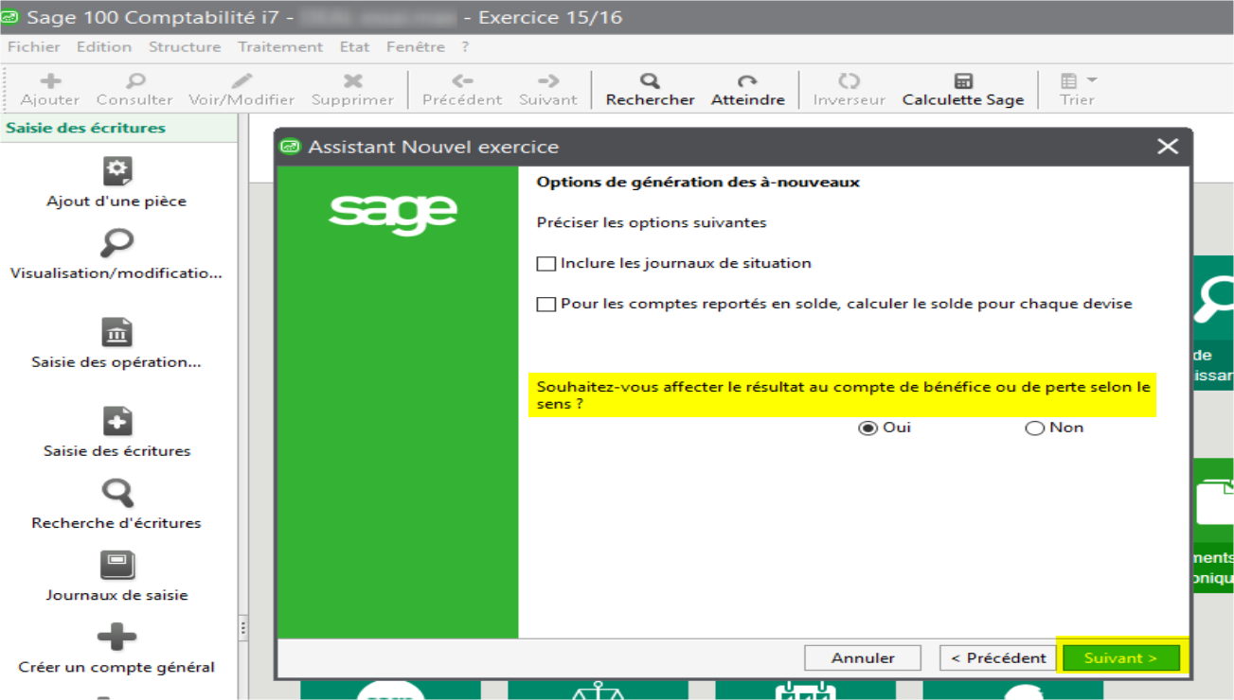Open Recherche d'écritures sidebar icon
Image resolution: width=1234 pixels, height=700 pixels.
tap(116, 494)
